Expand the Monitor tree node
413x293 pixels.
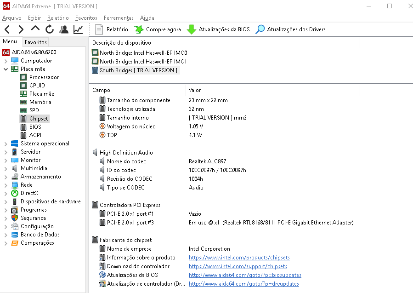point(6,161)
